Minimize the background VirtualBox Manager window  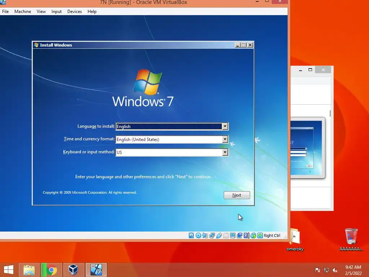(x=301, y=70)
